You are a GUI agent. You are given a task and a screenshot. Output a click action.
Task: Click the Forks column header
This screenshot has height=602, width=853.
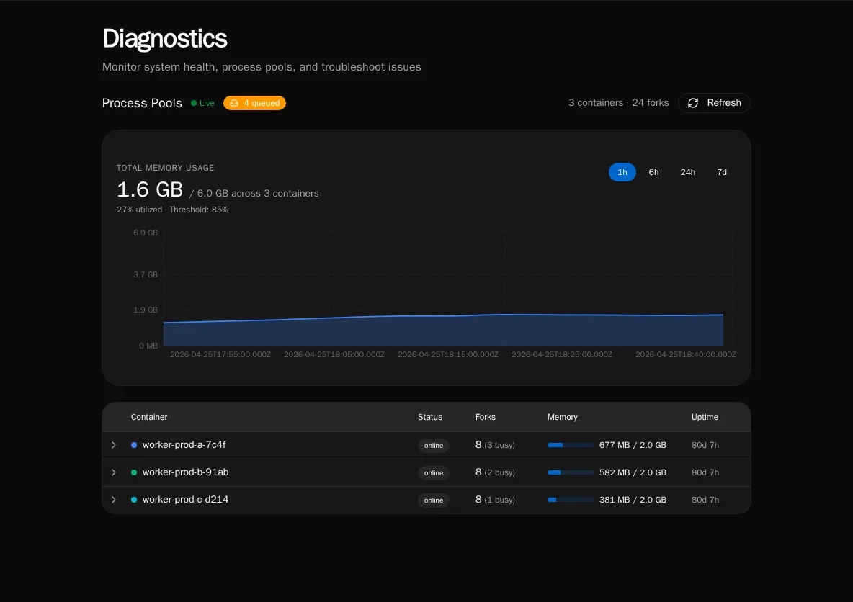(486, 417)
